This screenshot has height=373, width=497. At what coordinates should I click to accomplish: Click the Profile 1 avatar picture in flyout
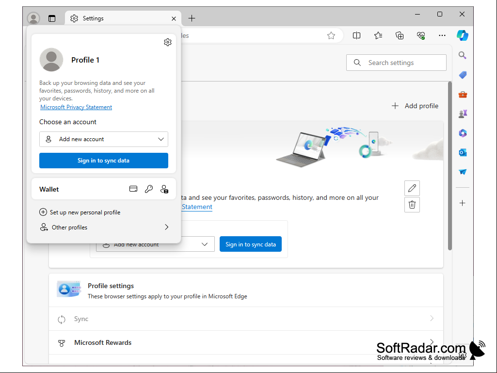51,60
